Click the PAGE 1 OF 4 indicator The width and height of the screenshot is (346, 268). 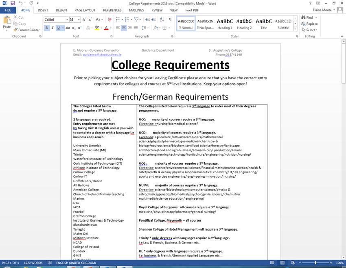click(10, 263)
